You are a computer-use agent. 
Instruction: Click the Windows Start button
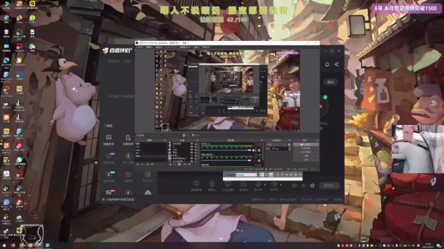pos(4,245)
